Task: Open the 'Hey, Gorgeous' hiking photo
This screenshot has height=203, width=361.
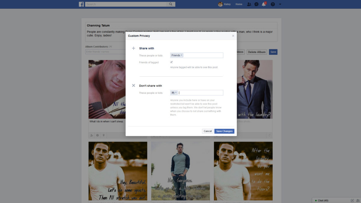Action: click(x=180, y=171)
